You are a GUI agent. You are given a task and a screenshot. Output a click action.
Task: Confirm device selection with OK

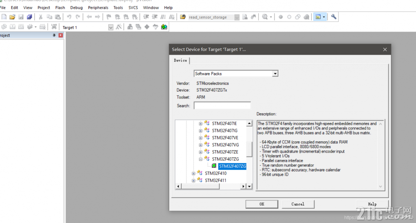(x=262, y=204)
